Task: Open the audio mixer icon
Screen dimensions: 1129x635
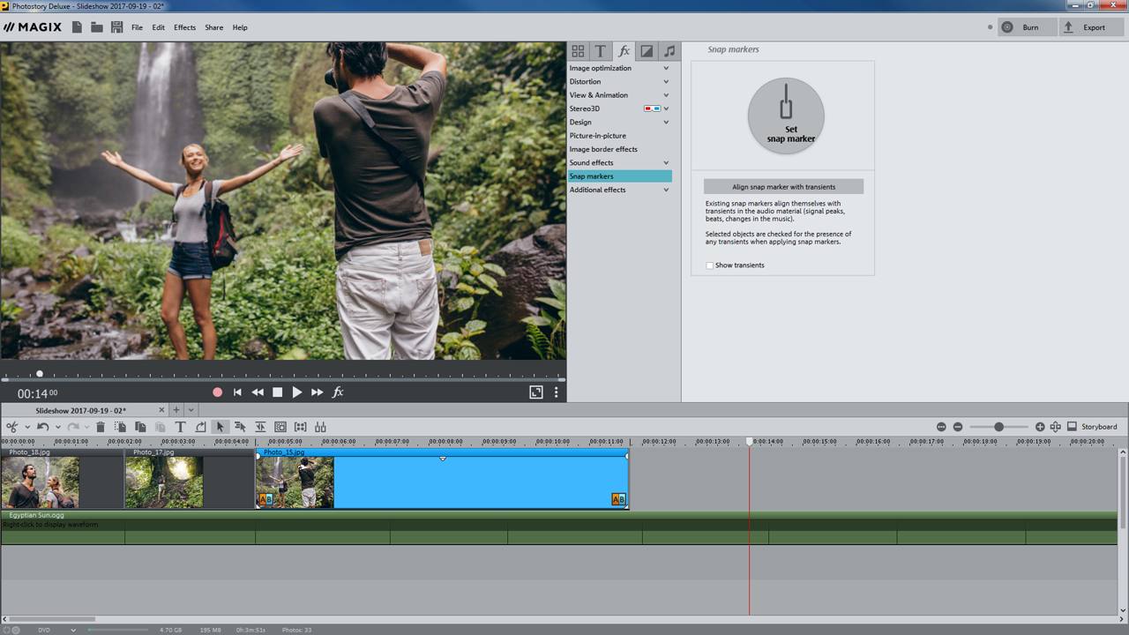Action: pyautogui.click(x=320, y=427)
